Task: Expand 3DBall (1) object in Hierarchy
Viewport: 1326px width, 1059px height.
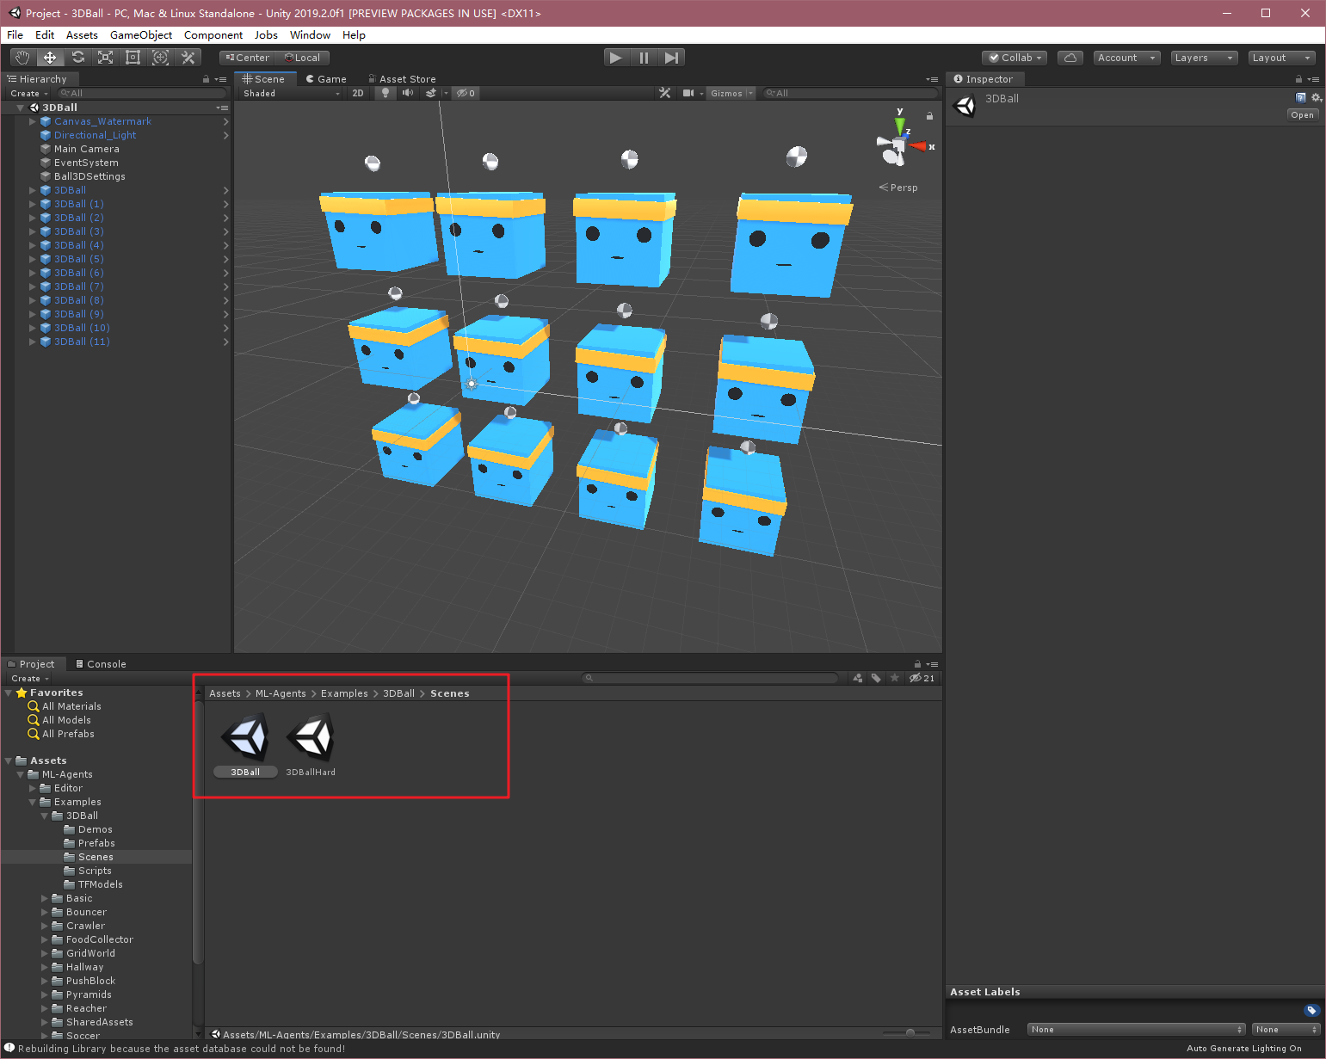Action: 33,204
